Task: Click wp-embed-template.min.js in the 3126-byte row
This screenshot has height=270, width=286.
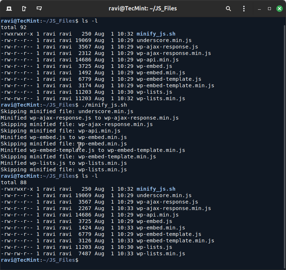Action: click(175, 241)
